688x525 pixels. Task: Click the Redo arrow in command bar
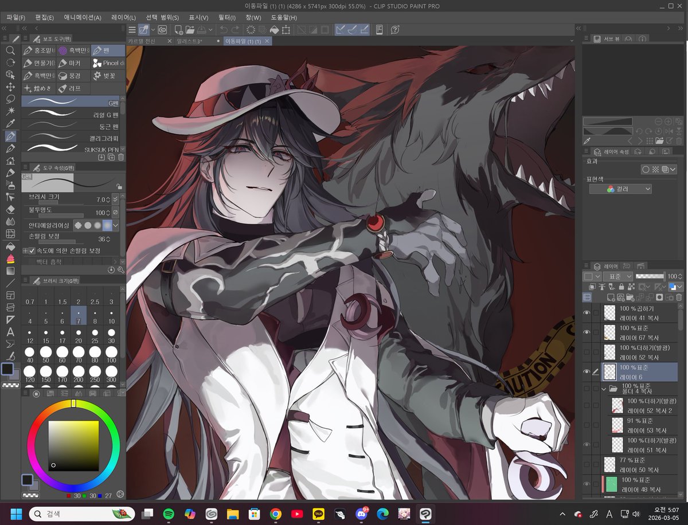[235, 30]
